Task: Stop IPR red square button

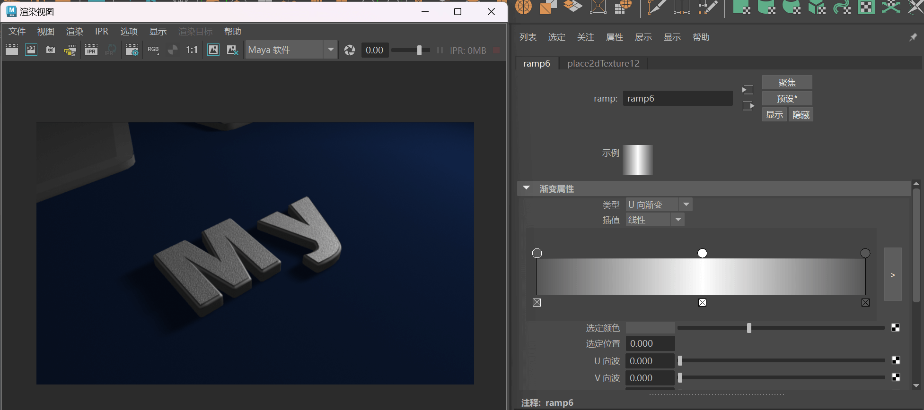Action: click(496, 50)
